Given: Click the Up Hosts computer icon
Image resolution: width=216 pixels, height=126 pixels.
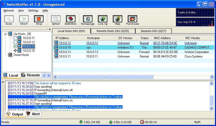Looking at the screenshot, I should pos(10,34).
